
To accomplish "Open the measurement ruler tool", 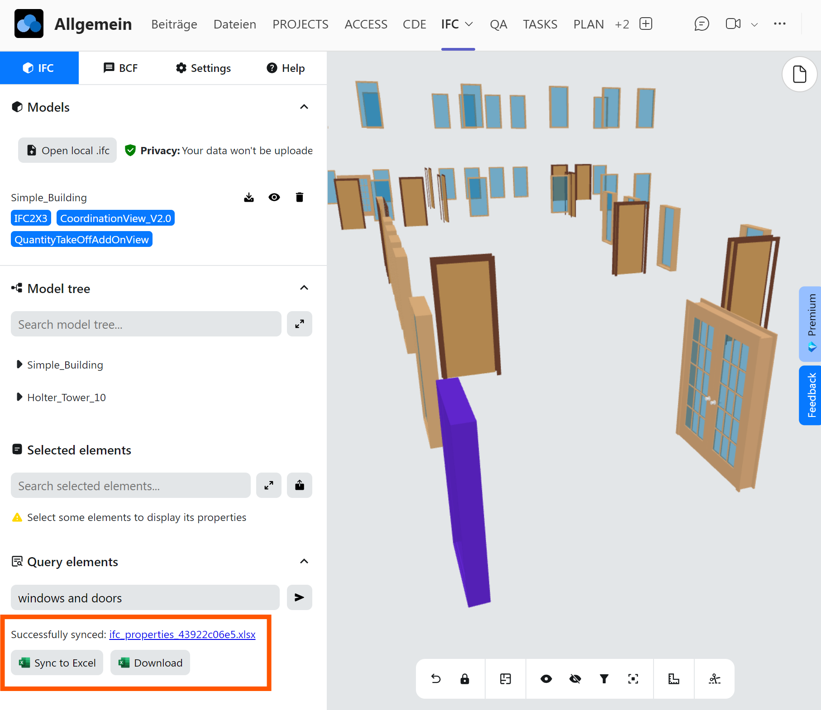I will (x=674, y=679).
